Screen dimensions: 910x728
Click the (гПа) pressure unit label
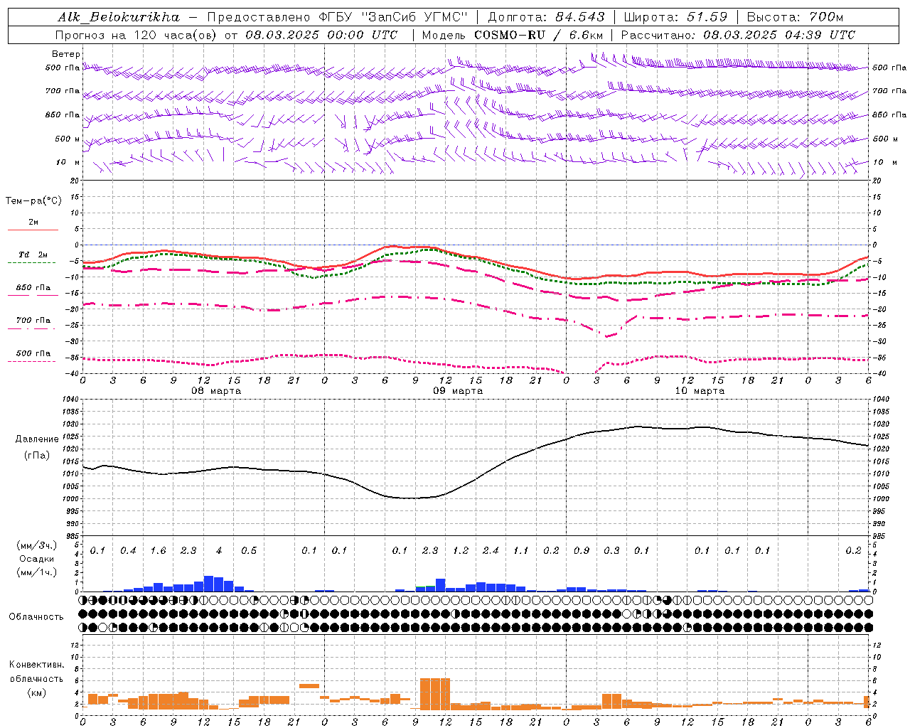tap(37, 455)
